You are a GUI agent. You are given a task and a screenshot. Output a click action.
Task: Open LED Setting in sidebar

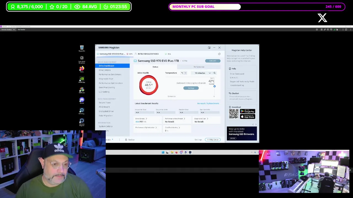(x=104, y=92)
